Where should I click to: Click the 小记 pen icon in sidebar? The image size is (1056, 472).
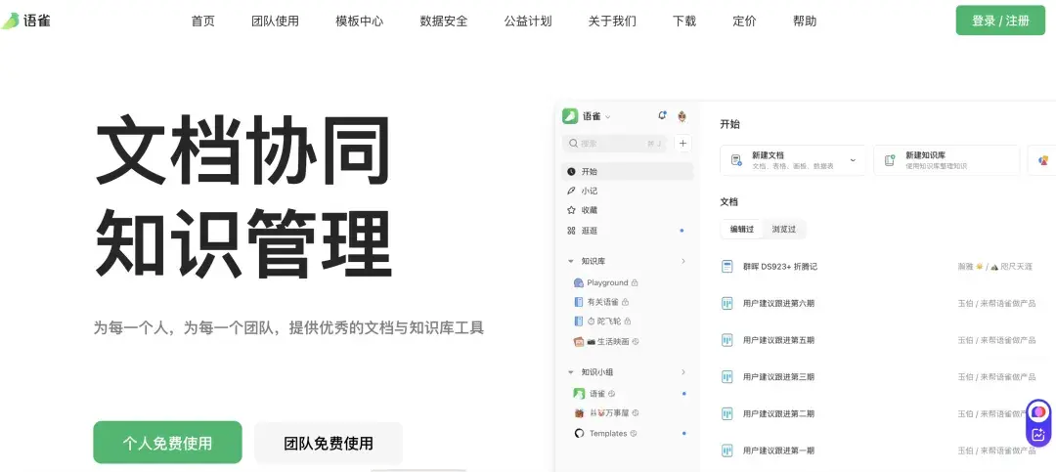(x=571, y=191)
